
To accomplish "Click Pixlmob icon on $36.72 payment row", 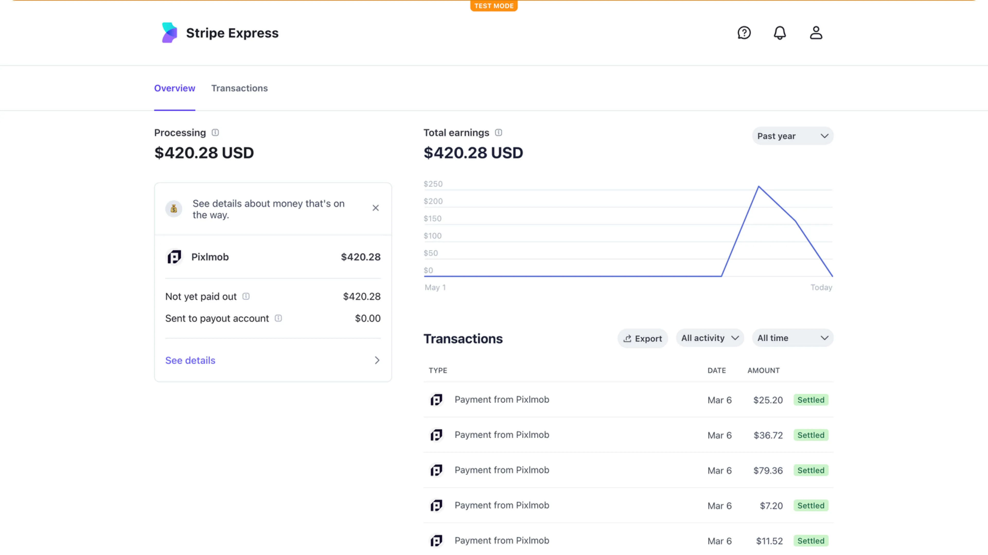I will coord(436,435).
